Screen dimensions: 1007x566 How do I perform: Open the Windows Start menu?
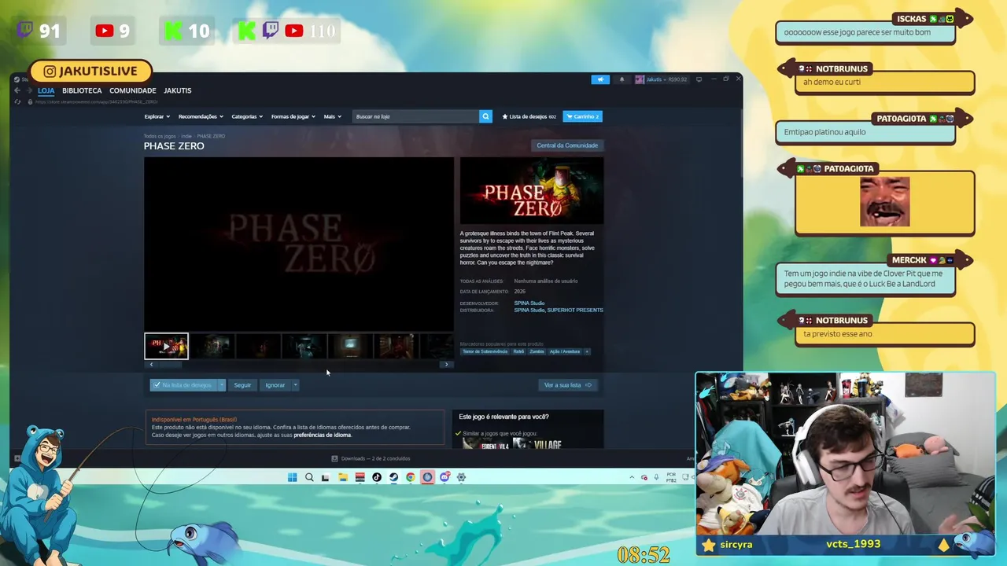(x=293, y=477)
